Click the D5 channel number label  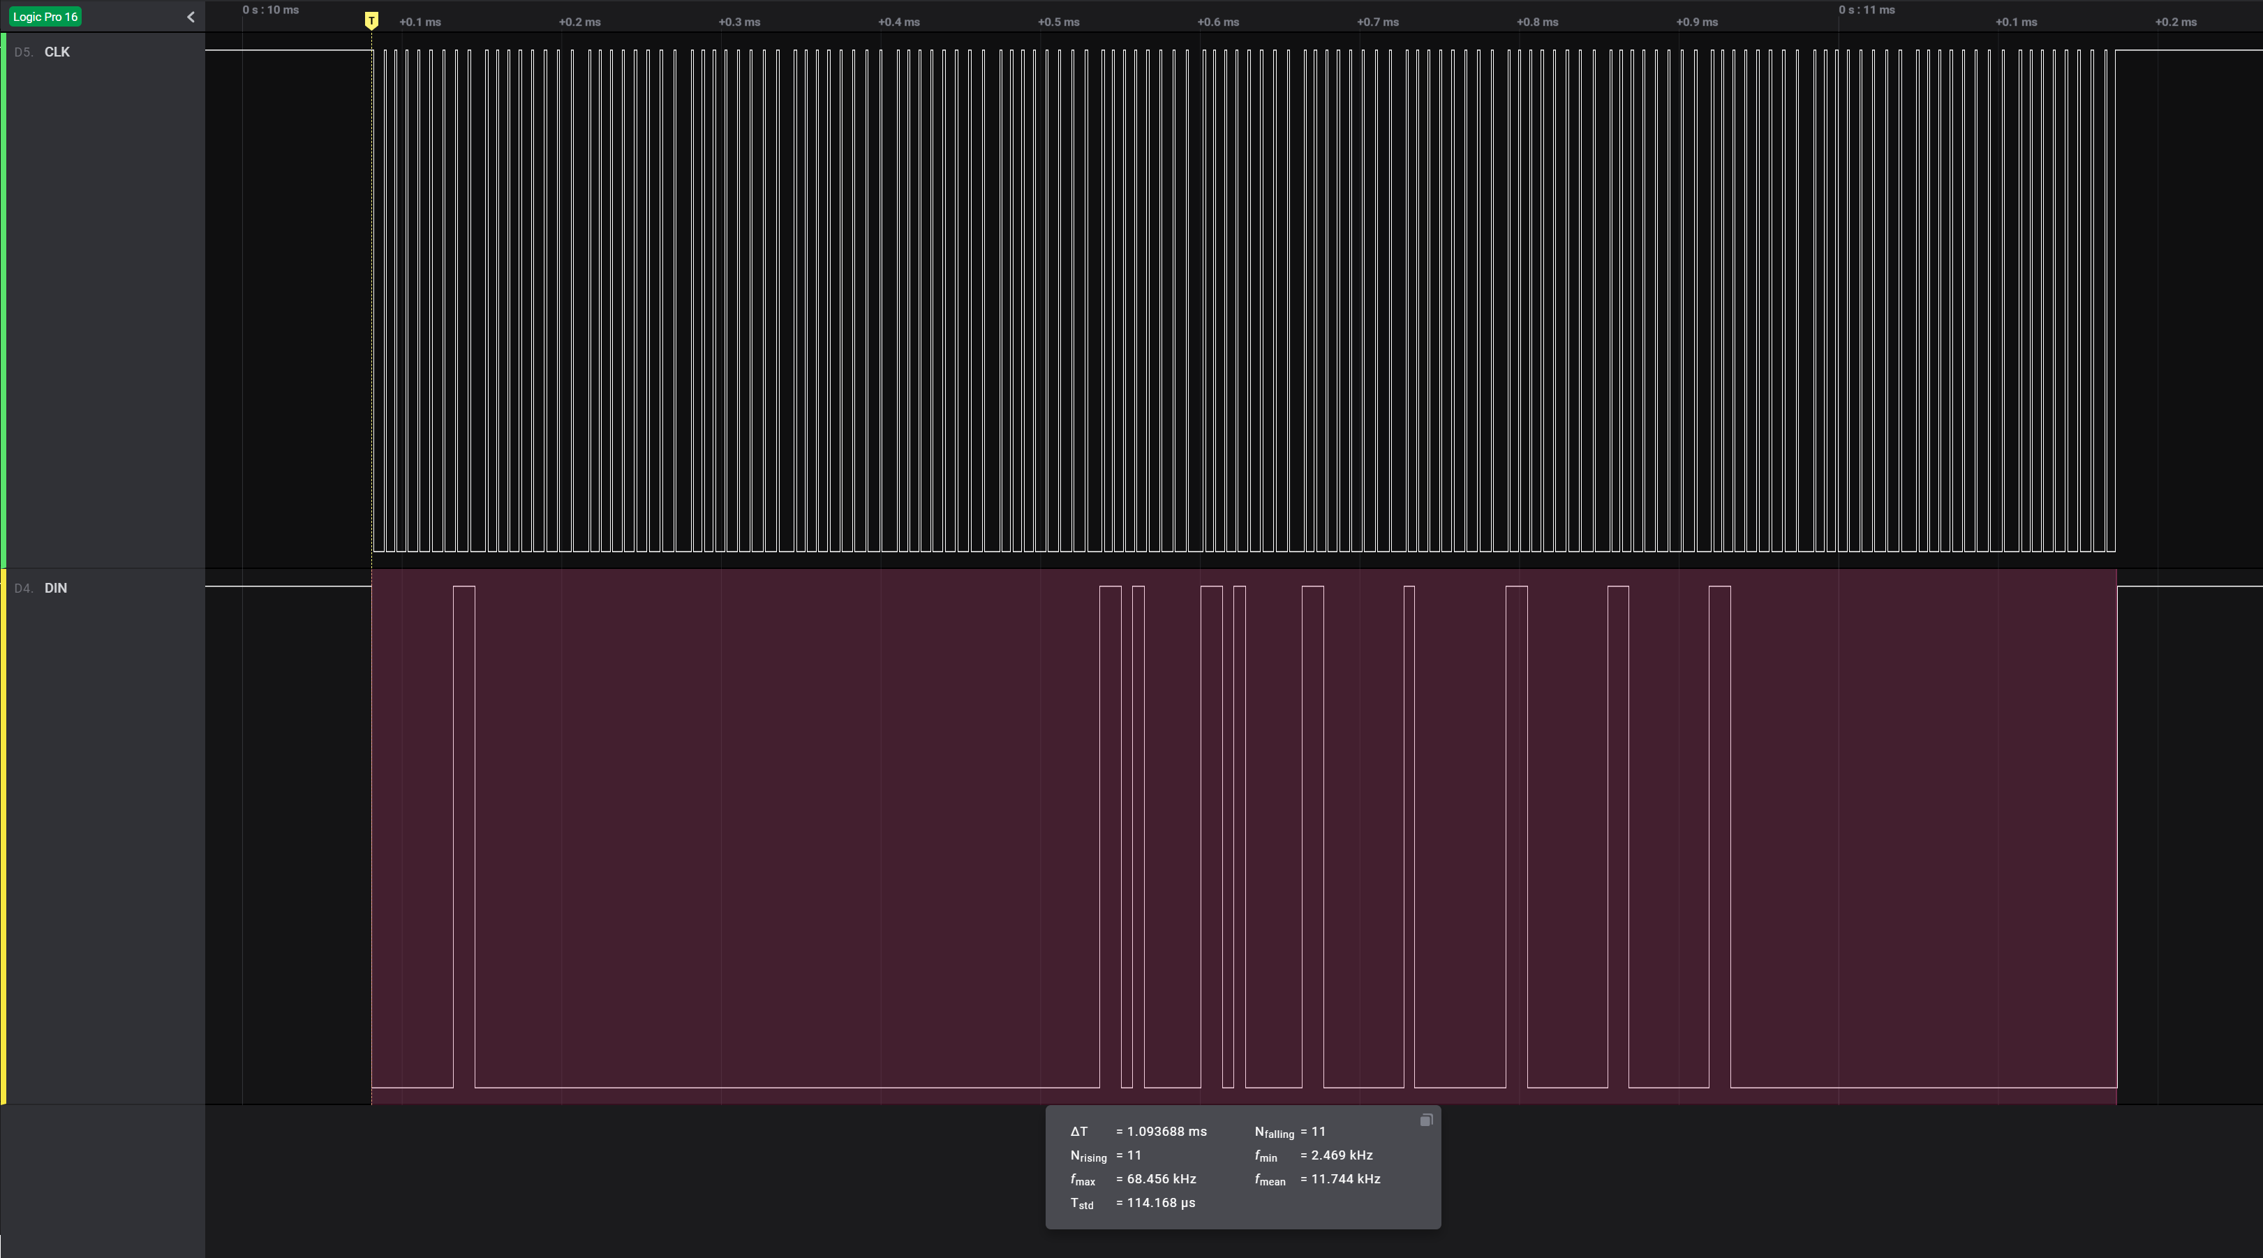(23, 53)
